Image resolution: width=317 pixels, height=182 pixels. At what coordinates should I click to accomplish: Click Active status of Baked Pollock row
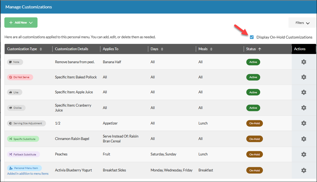(x=253, y=77)
